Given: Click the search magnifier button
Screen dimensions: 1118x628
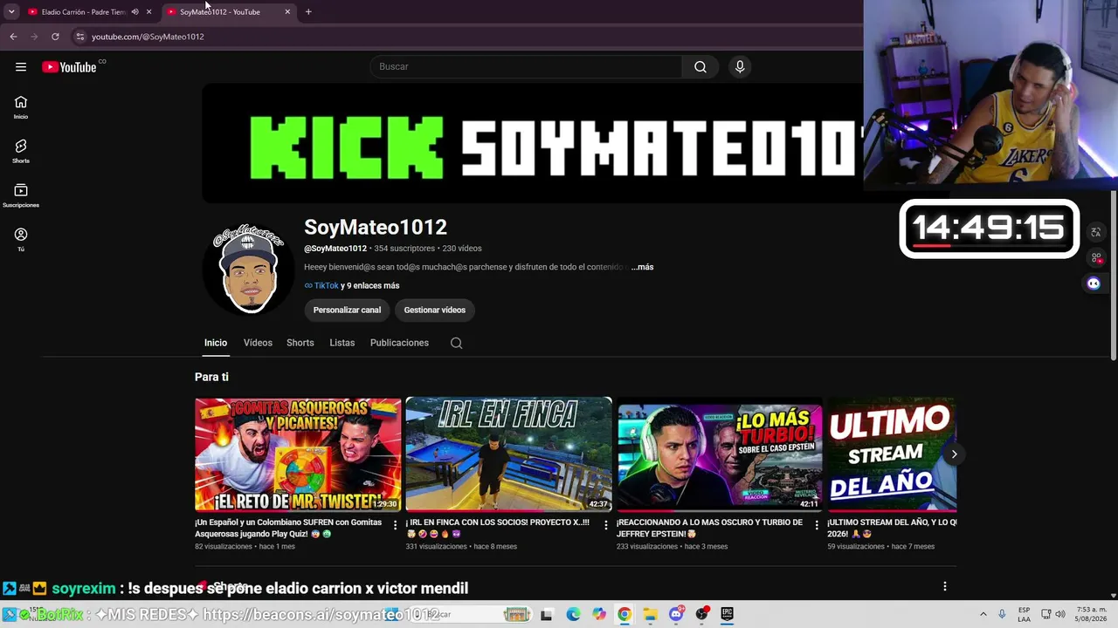Looking at the screenshot, I should pyautogui.click(x=700, y=67).
